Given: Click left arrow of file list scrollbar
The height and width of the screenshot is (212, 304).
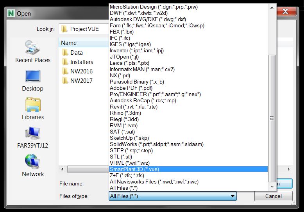Looking at the screenshot, I should [x=62, y=169].
